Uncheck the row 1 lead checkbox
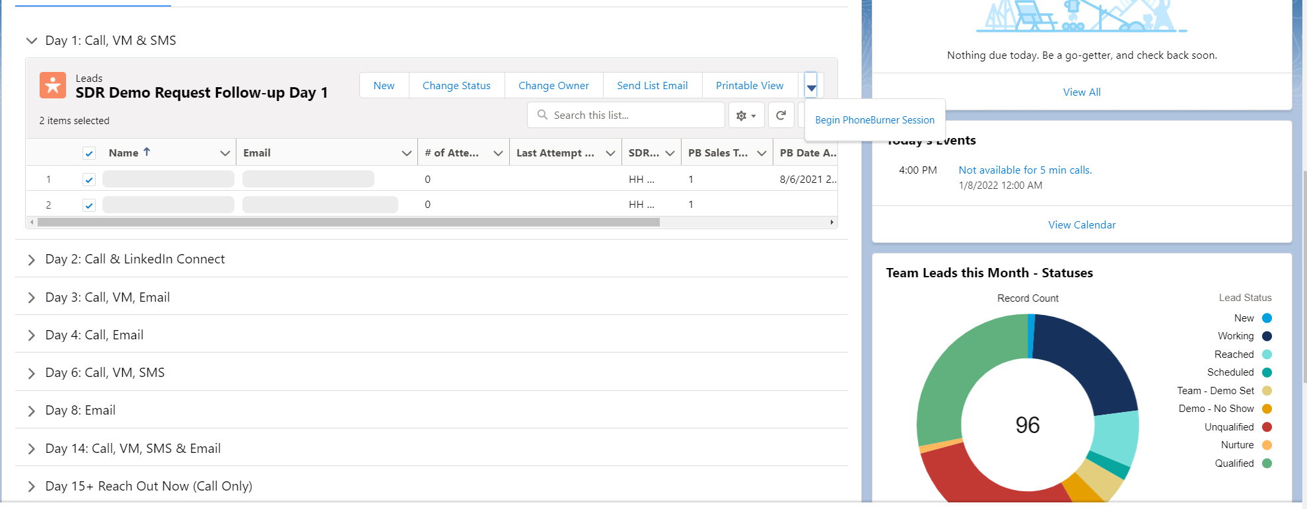Image resolution: width=1307 pixels, height=509 pixels. (x=89, y=180)
